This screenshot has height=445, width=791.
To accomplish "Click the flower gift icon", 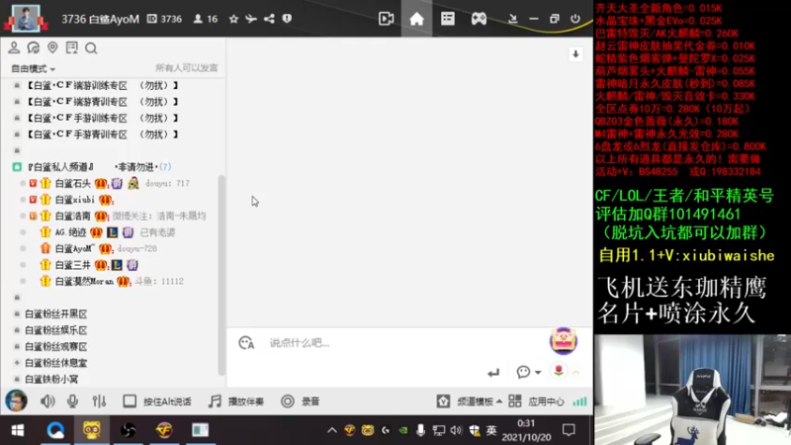I will click(x=558, y=372).
